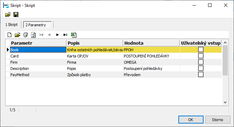This screenshot has height=127, width=234.
Task: Select the Firm parameter cell
Action: pyautogui.click(x=38, y=62)
